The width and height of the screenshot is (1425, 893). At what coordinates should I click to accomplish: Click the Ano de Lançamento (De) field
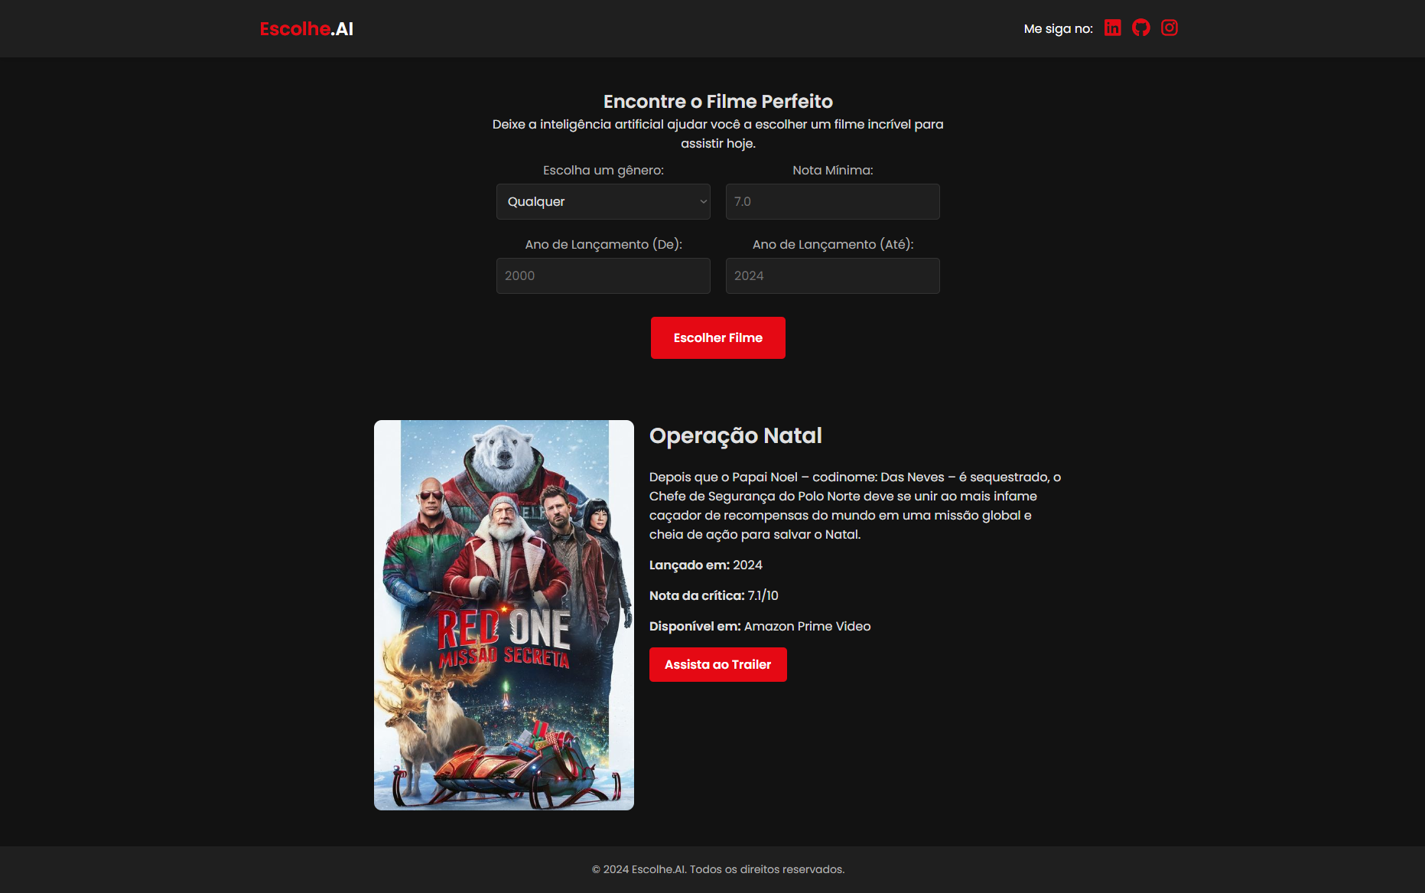[603, 276]
